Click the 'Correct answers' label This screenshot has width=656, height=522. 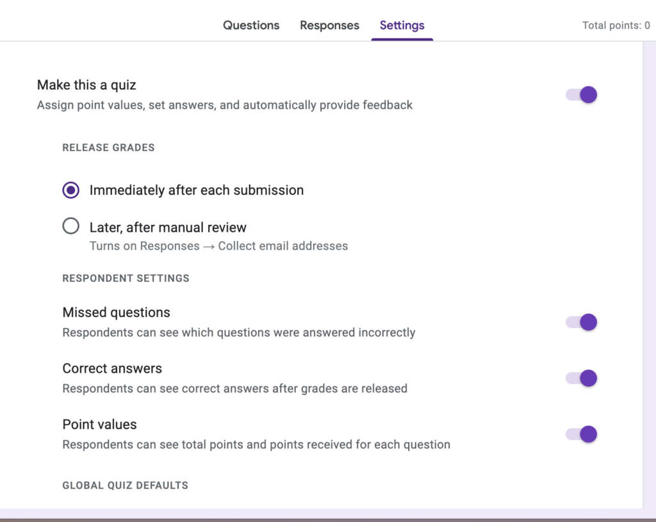coord(112,368)
